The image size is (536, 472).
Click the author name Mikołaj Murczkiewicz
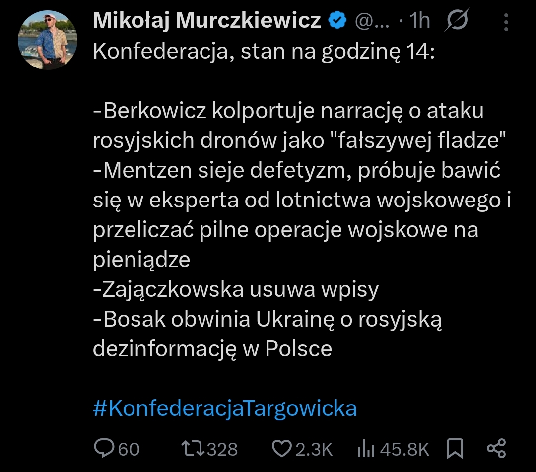pyautogui.click(x=206, y=21)
